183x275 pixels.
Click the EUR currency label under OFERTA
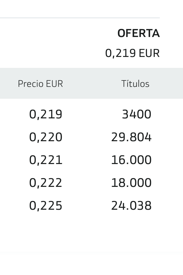(149, 53)
